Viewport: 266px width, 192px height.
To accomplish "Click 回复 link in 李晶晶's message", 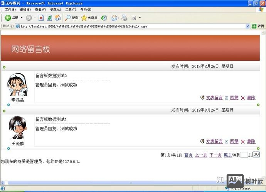I will tap(234, 98).
